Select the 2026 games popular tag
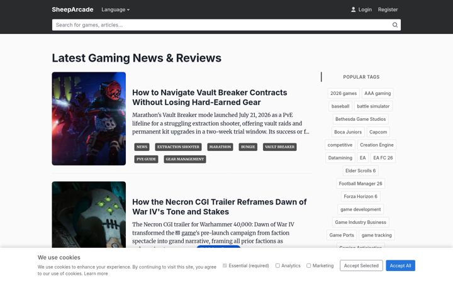 pos(344,93)
